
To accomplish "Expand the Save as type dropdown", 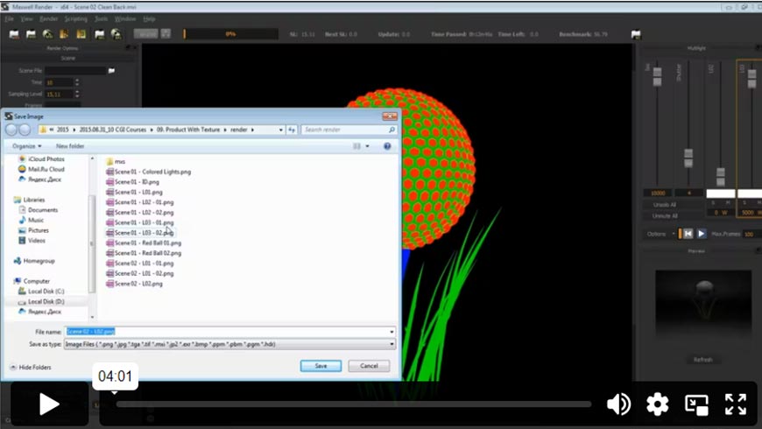I will (x=392, y=344).
